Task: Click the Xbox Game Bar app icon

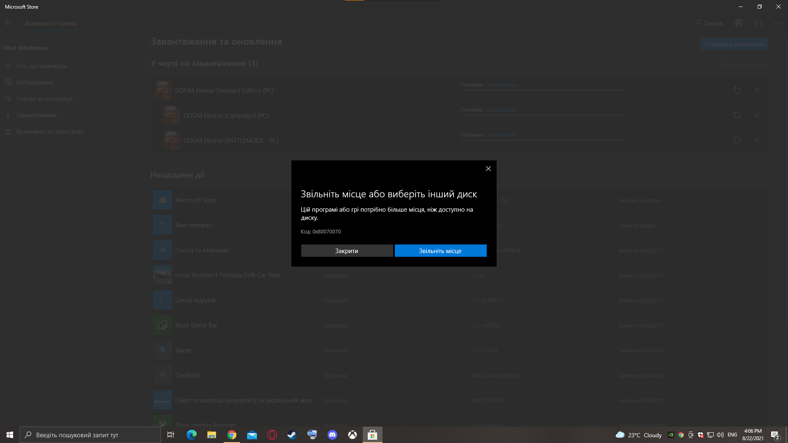Action: 163,325
